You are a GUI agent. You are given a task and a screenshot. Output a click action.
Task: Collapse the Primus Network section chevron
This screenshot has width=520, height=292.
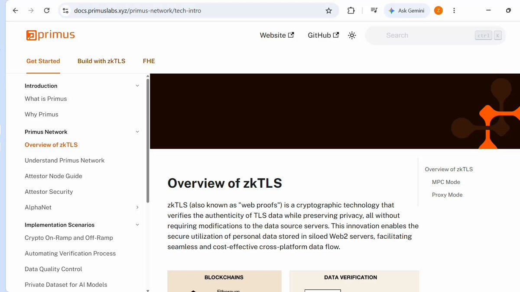[137, 132]
